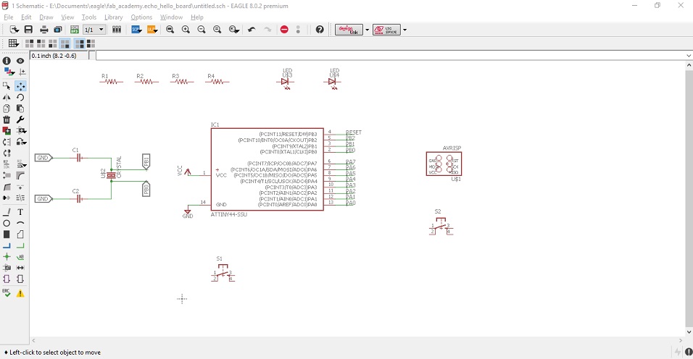Open the Options menu
The image size is (693, 359).
[x=141, y=17]
